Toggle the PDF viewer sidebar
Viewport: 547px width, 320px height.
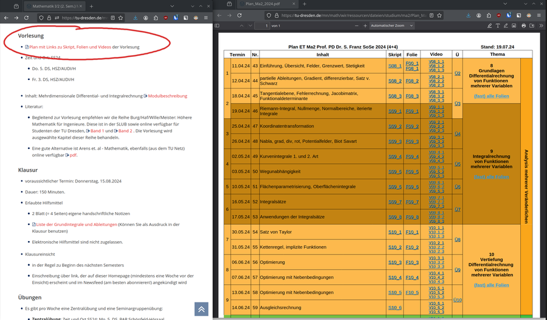click(217, 25)
